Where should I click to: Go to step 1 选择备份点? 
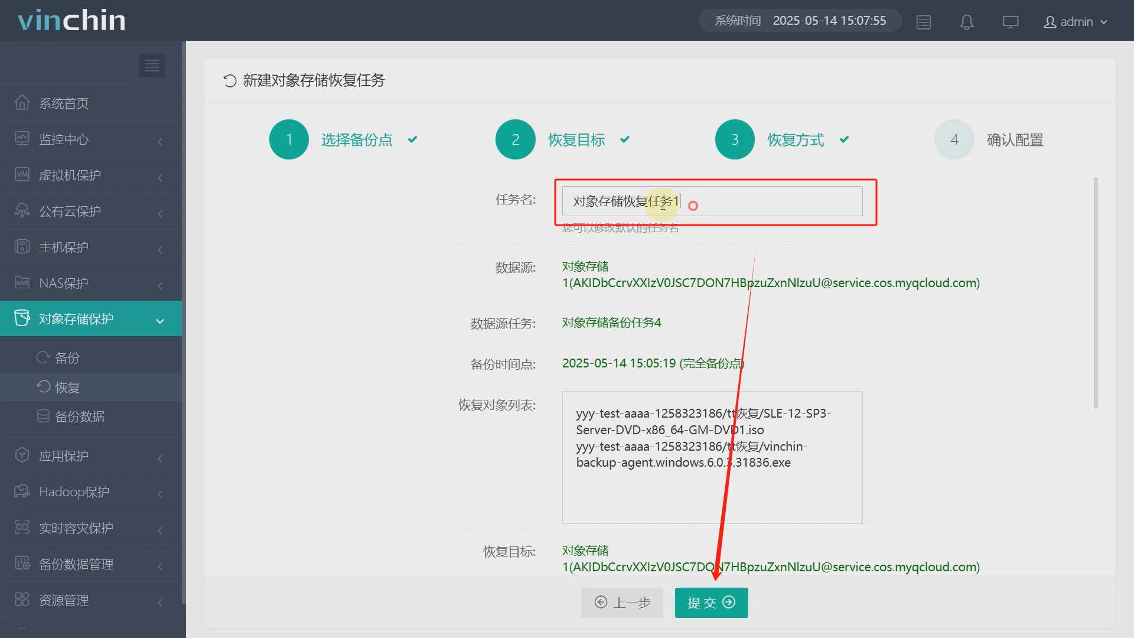pyautogui.click(x=344, y=139)
